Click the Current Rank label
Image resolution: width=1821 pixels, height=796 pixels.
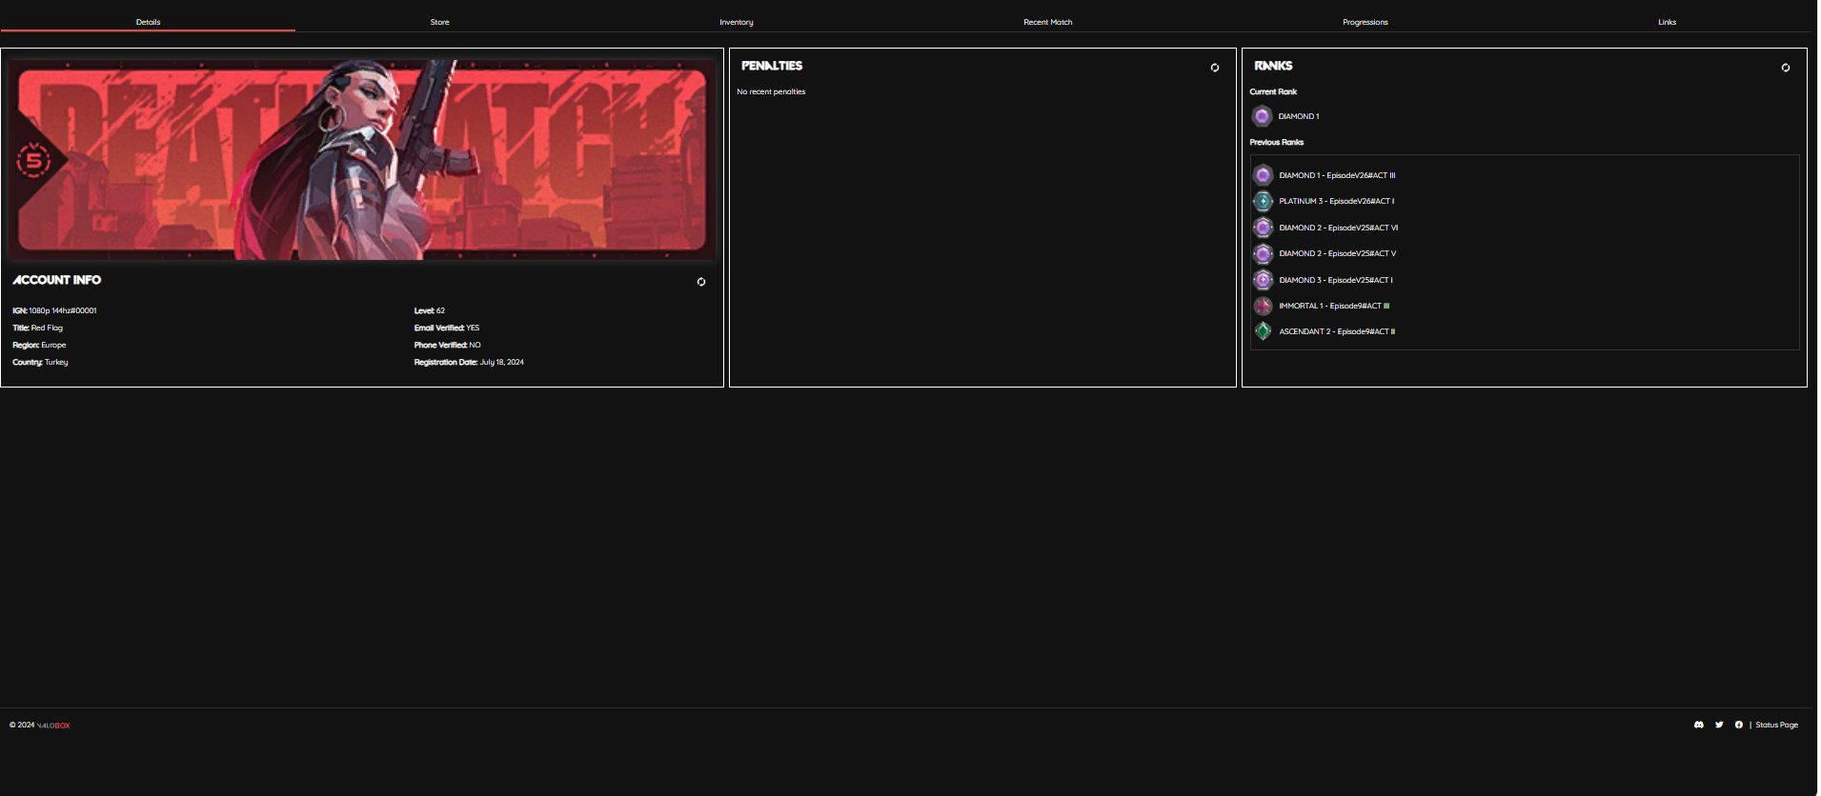point(1273,91)
